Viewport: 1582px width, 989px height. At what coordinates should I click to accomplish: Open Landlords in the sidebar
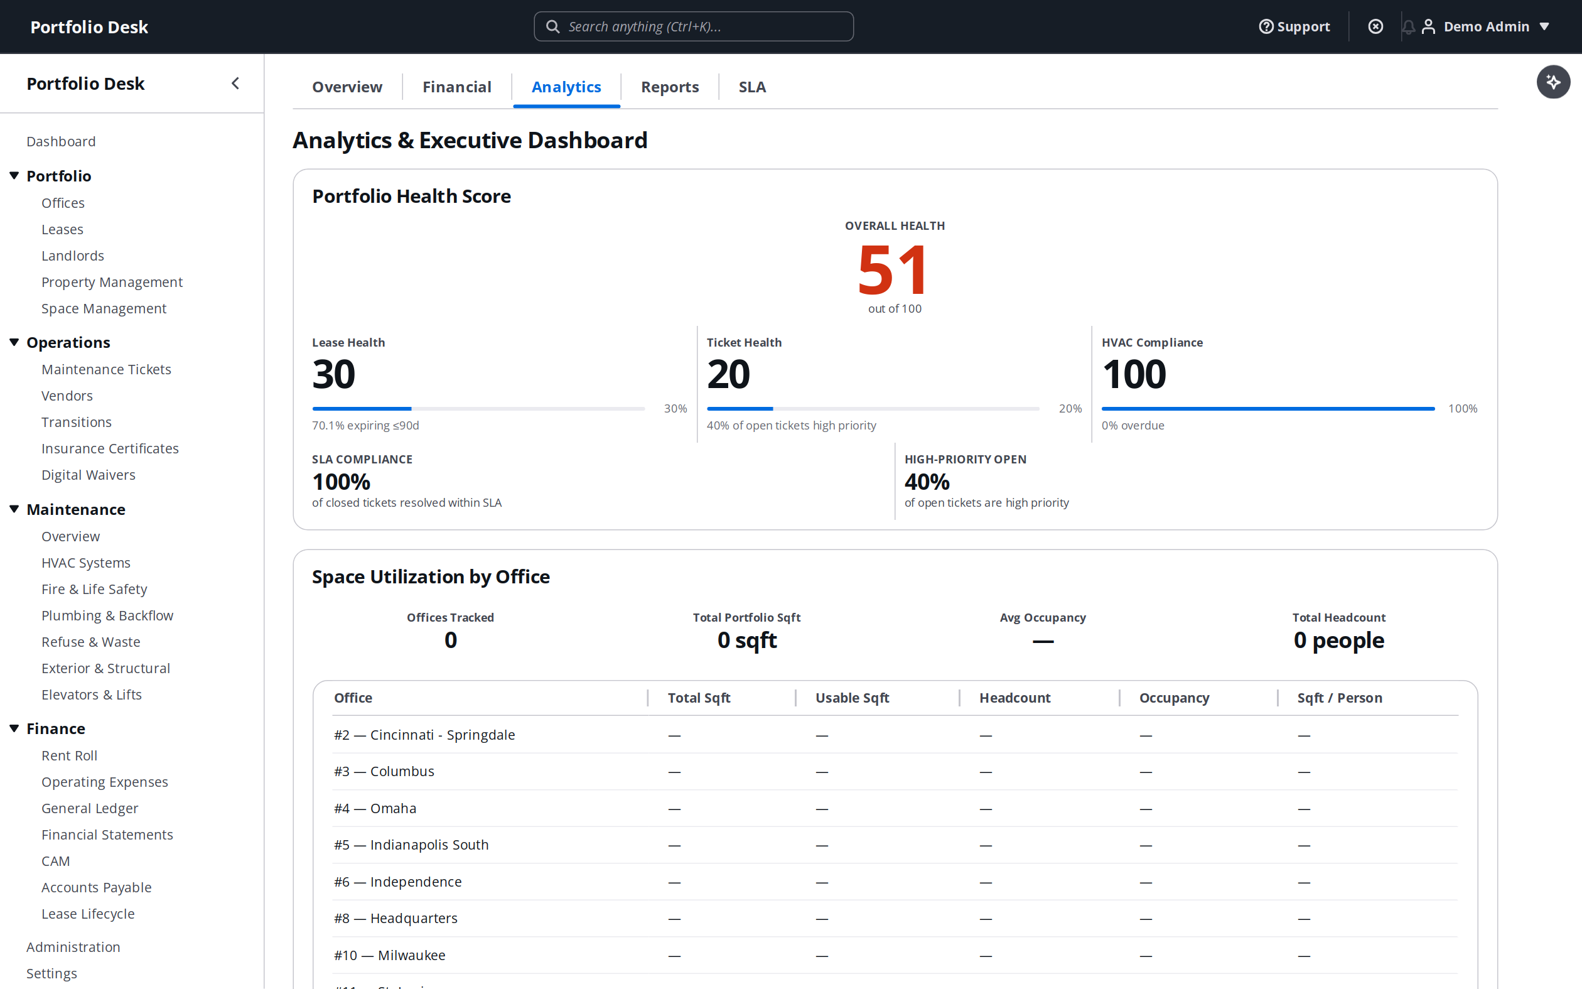(73, 256)
